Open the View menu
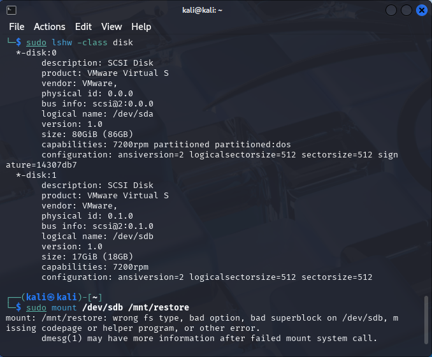The width and height of the screenshot is (432, 357). coord(112,27)
